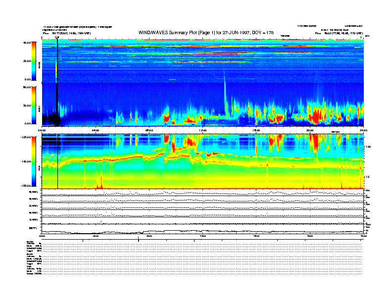Click the rotated RAD2 axis label

point(39,65)
